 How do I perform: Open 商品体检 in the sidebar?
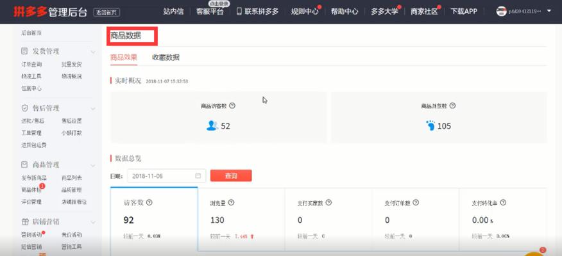31,189
